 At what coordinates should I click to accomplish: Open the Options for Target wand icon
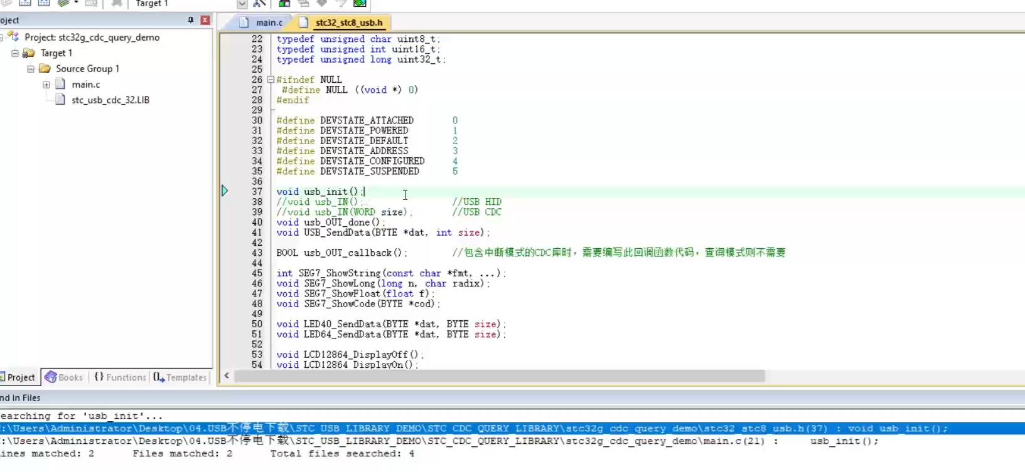click(x=260, y=4)
